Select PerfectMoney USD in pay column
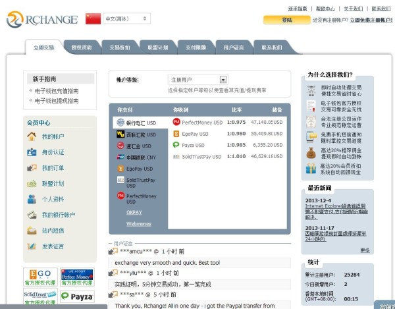395x309 pixels. click(x=140, y=199)
